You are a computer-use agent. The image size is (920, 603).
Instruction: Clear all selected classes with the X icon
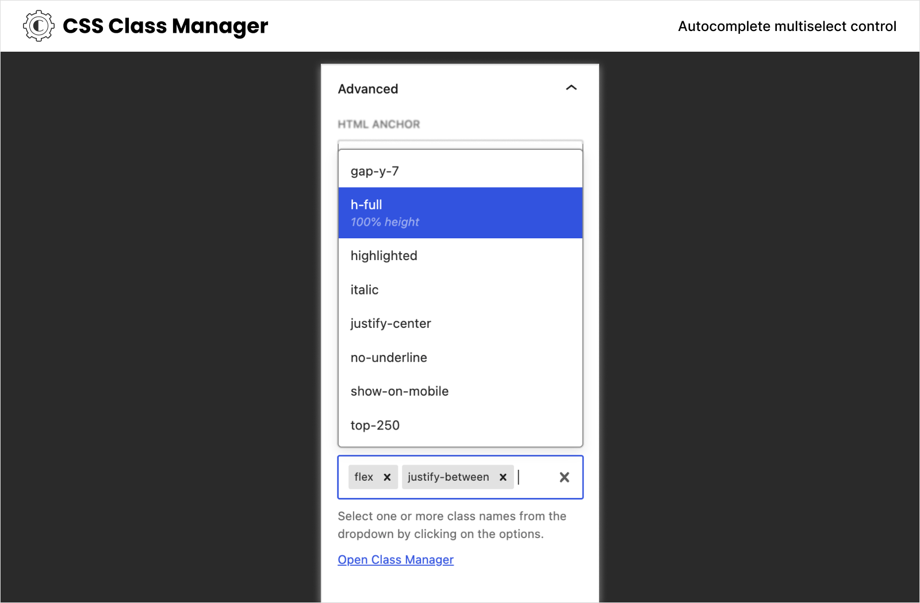pyautogui.click(x=564, y=477)
